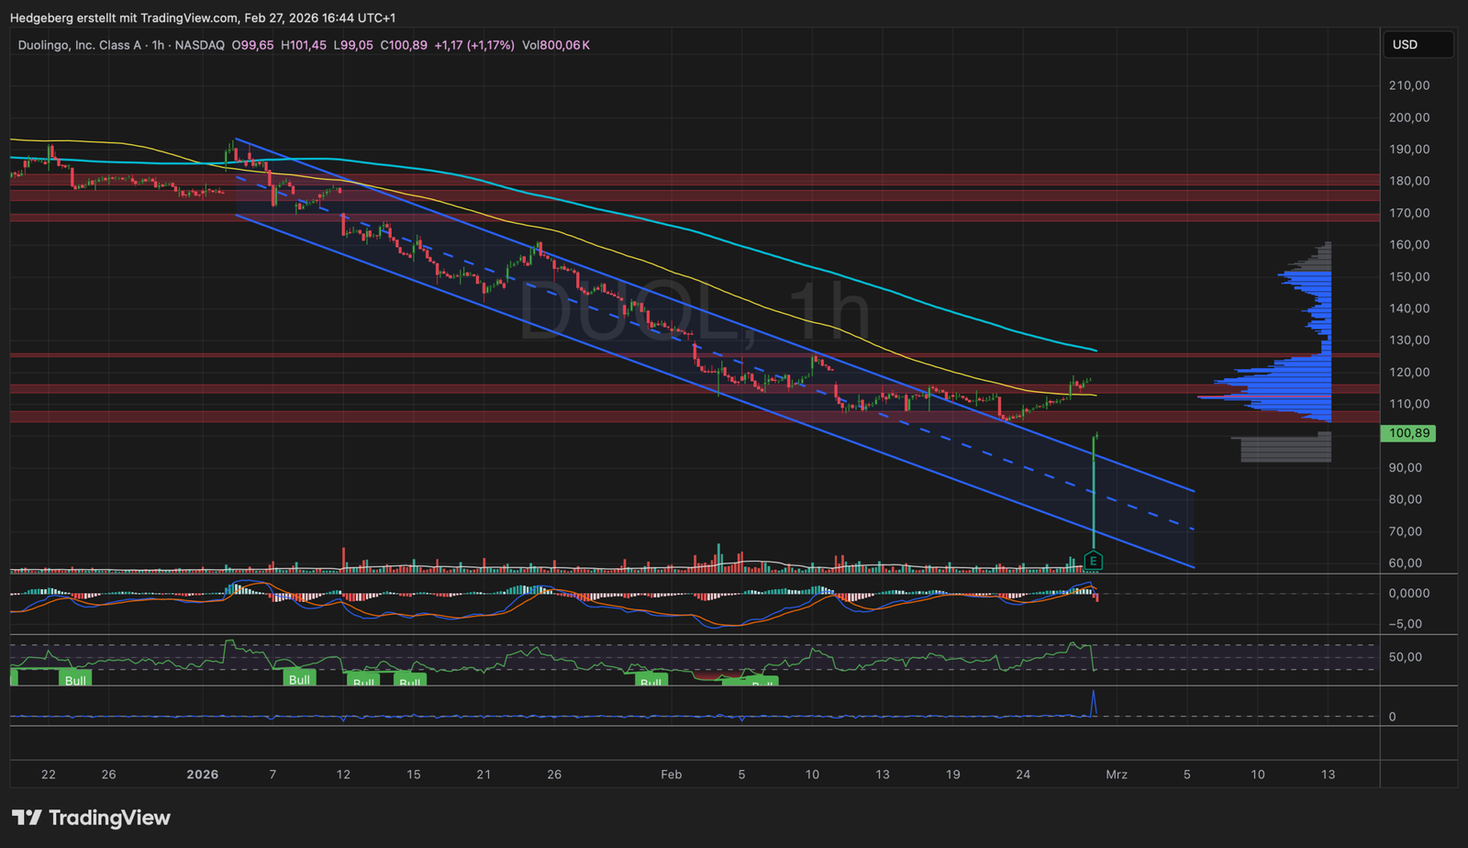1468x848 pixels.
Task: Open the USD currency selector
Action: click(x=1418, y=44)
